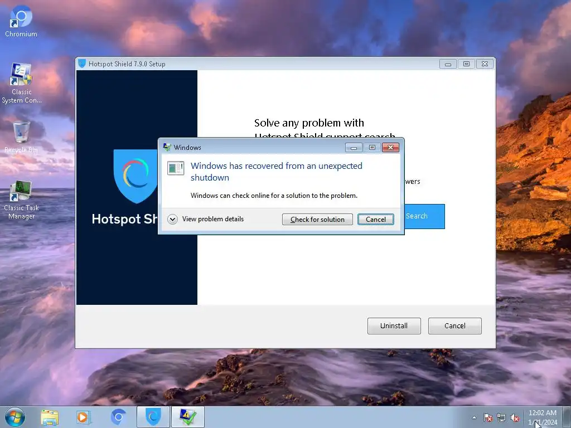
Task: Switch to Hotspot Shield taskbar item
Action: click(x=153, y=417)
